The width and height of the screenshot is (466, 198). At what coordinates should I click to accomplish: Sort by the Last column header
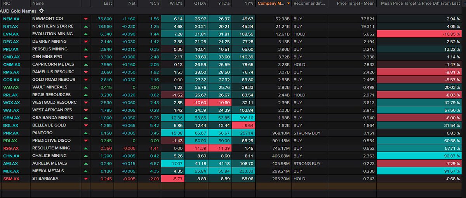(103, 3)
